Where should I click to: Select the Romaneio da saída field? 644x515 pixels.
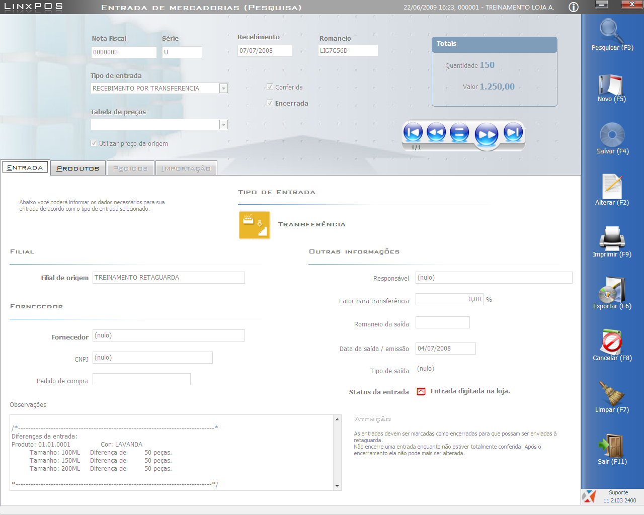pyautogui.click(x=443, y=322)
